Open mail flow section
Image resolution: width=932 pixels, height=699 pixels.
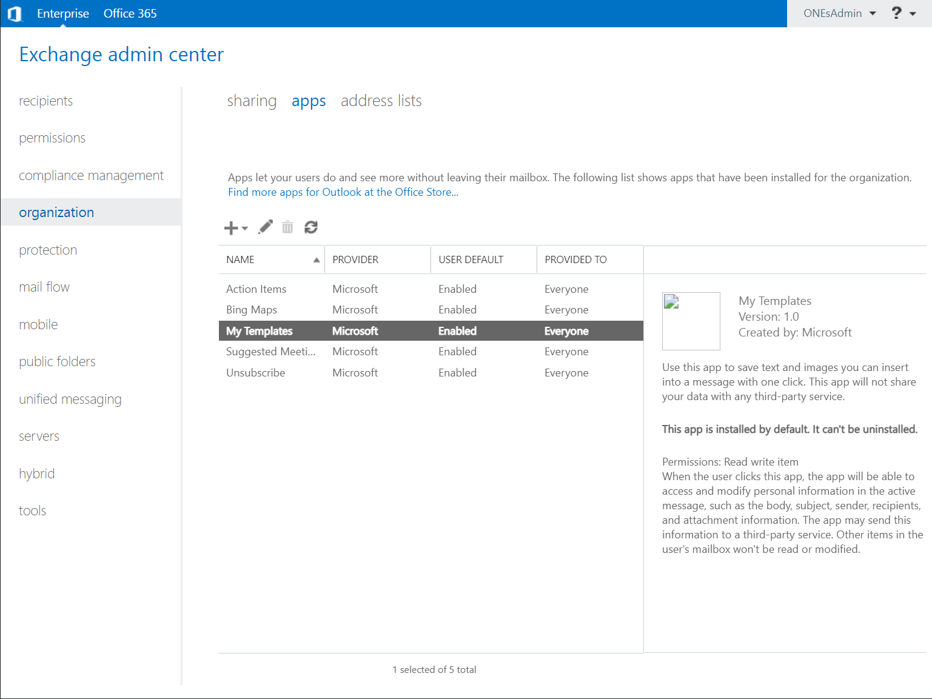(x=44, y=287)
